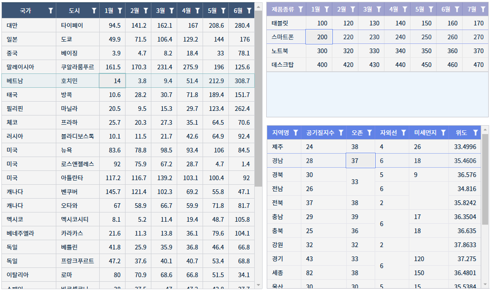
Task: Click the filter icon in 국가 column header
Action: pos(51,10)
